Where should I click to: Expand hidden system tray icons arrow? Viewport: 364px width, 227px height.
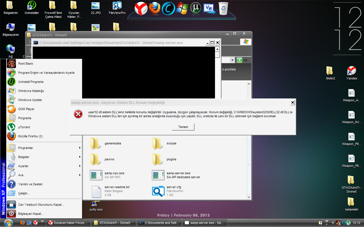tap(333, 223)
